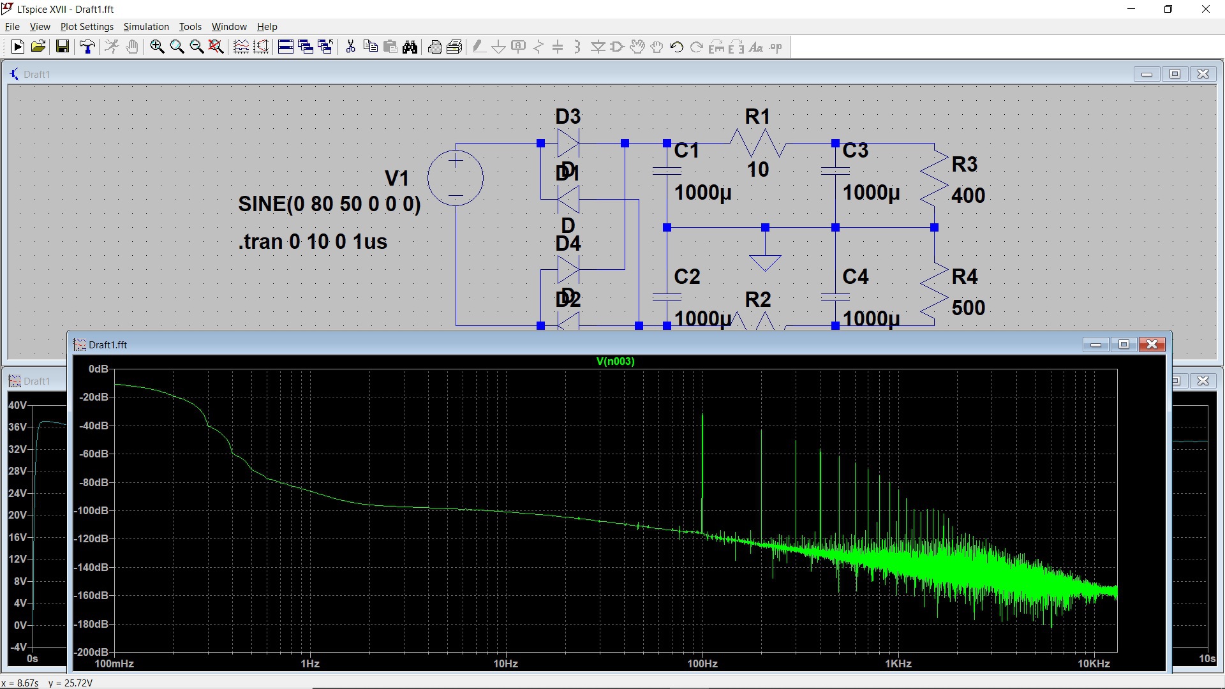Open a file with folder icon
Image resolution: width=1225 pixels, height=689 pixels.
[x=38, y=47]
